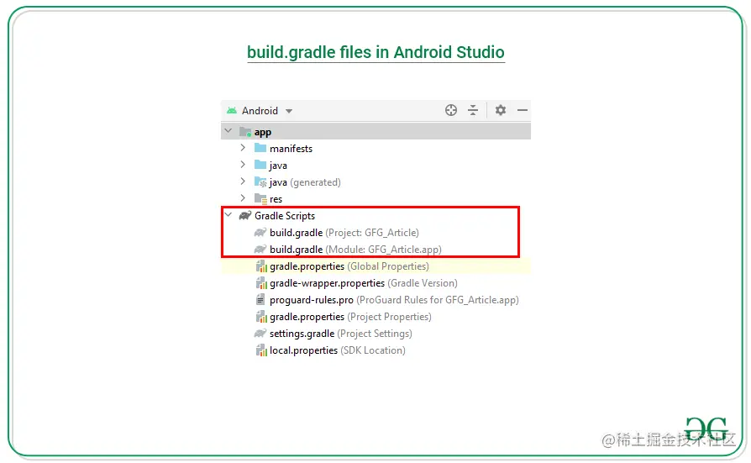Click icon of gradle.properties Global Properties
The width and height of the screenshot is (751, 463).
(x=261, y=266)
